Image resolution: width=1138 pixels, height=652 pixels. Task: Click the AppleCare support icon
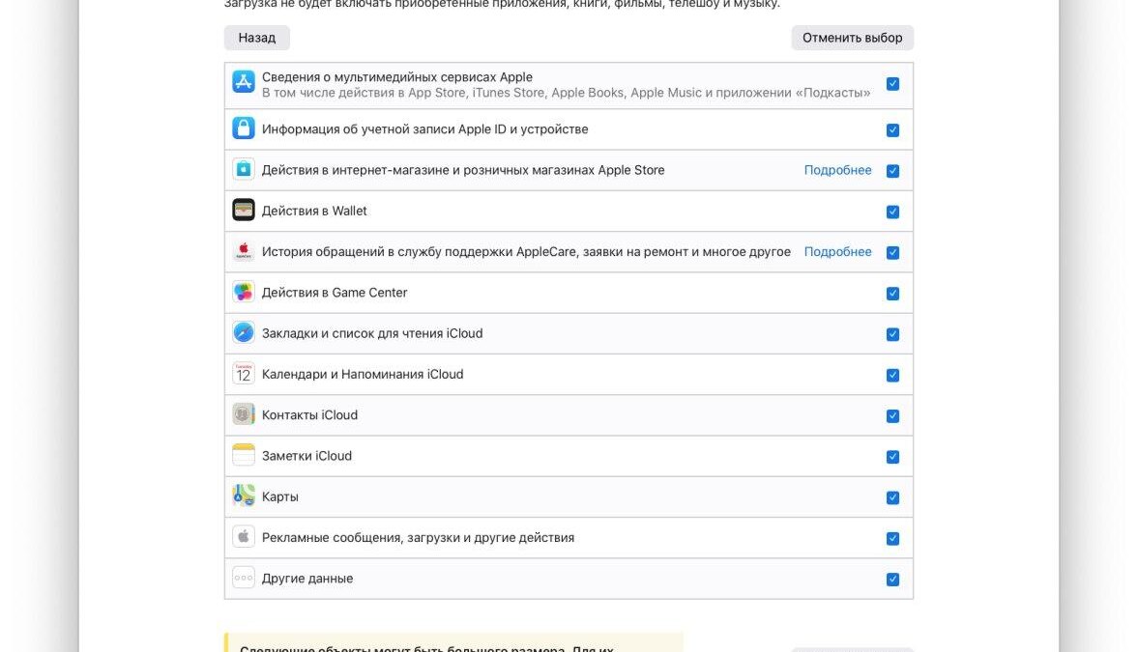pyautogui.click(x=243, y=251)
